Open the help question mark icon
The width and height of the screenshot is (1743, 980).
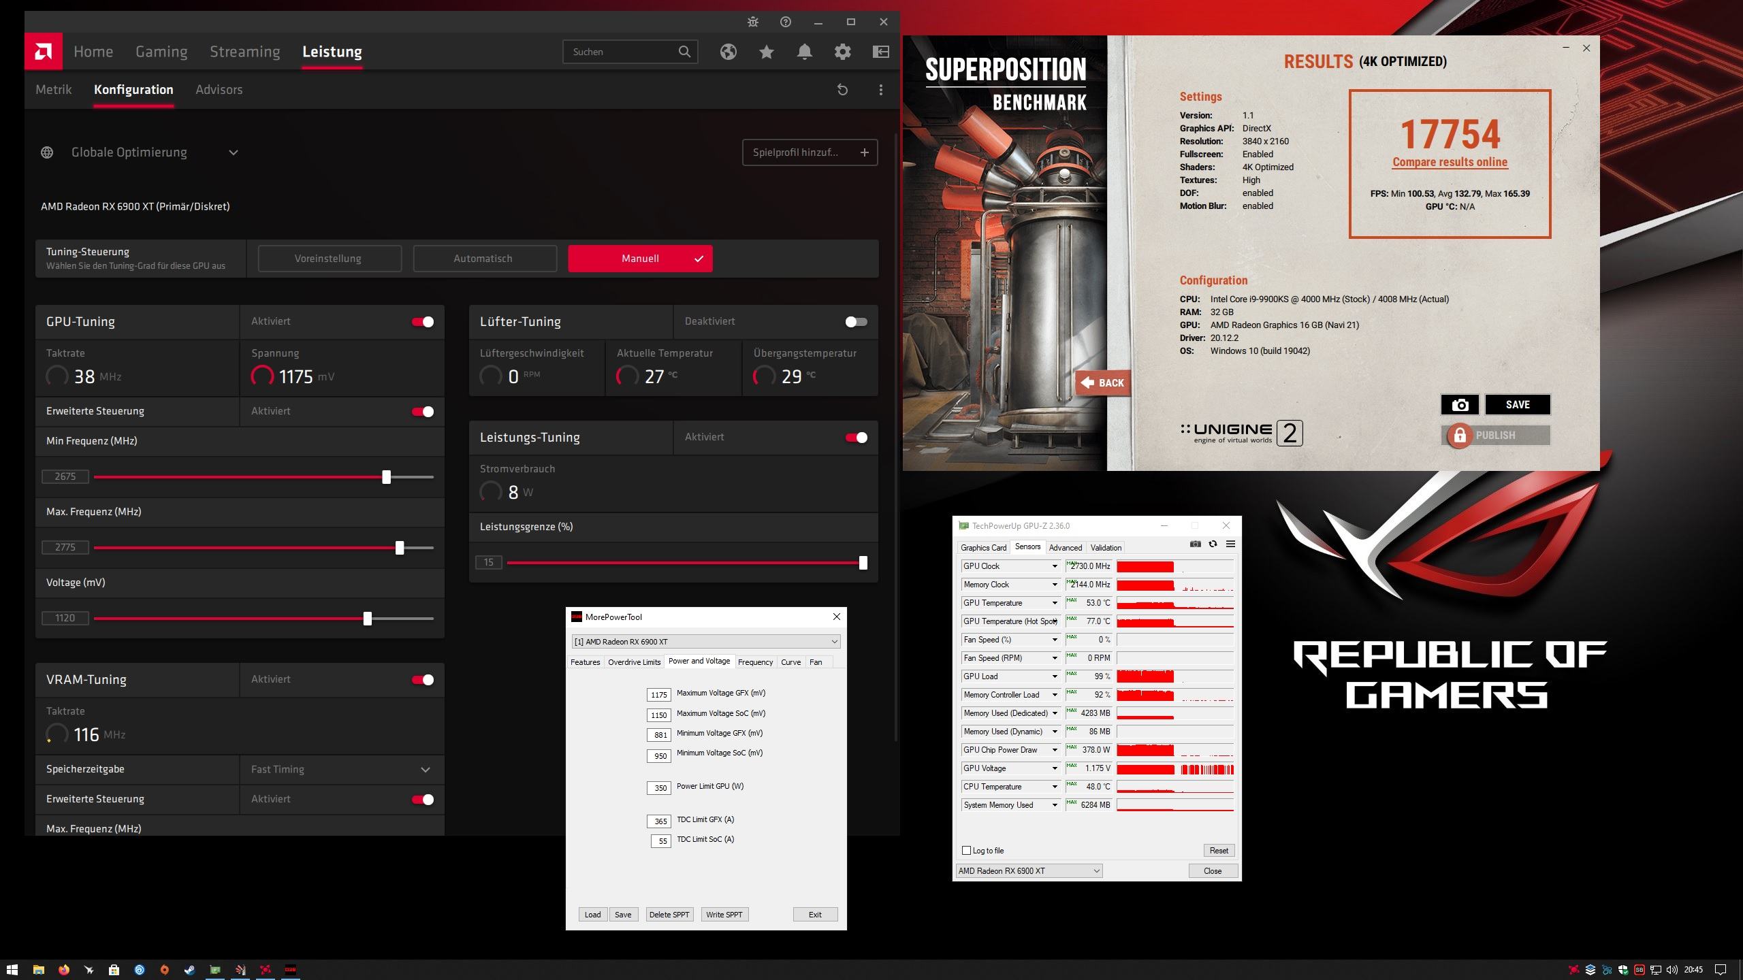tap(786, 22)
